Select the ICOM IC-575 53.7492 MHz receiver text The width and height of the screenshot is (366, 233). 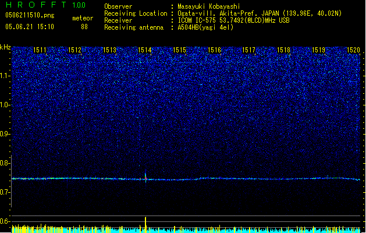point(234,20)
